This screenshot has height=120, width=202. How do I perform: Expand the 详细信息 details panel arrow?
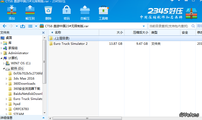click(x=44, y=118)
